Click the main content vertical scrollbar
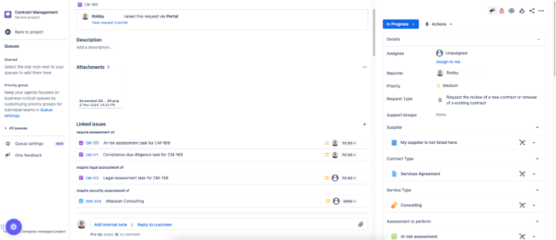The height and width of the screenshot is (240, 556). [x=374, y=33]
